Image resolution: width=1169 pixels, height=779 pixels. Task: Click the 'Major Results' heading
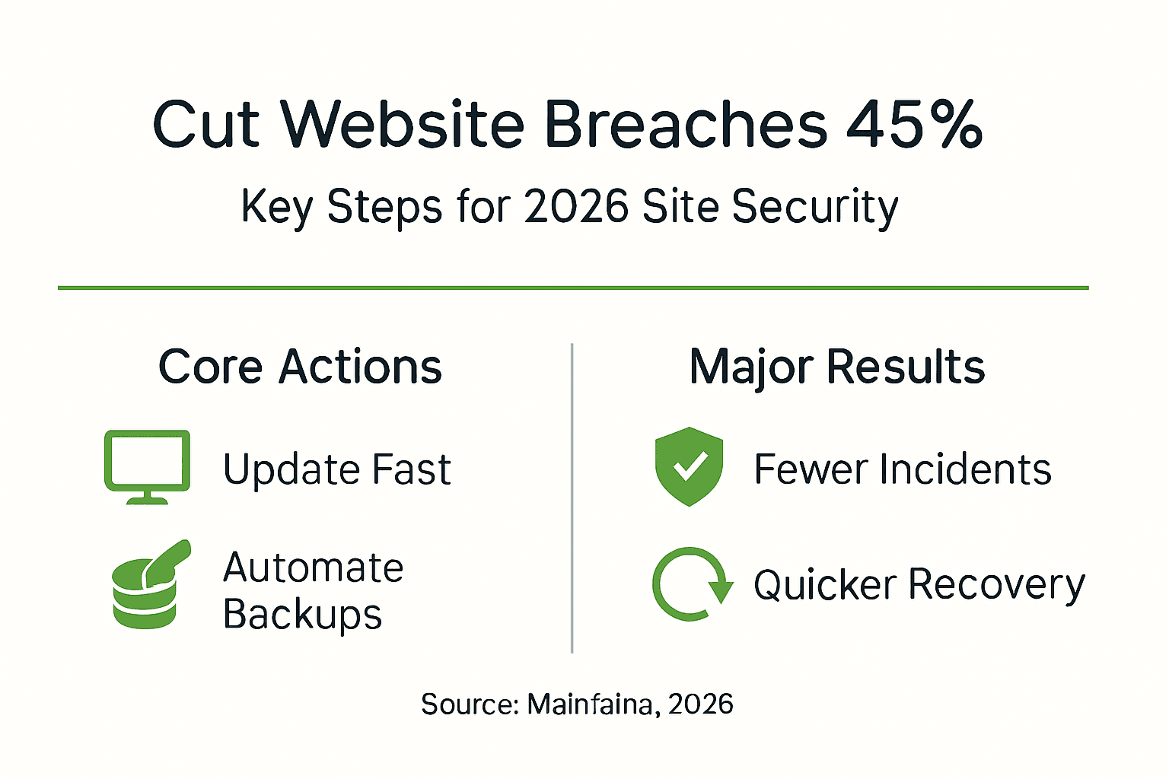pyautogui.click(x=836, y=367)
